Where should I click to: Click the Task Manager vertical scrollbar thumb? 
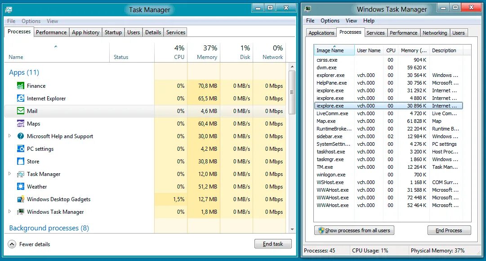(x=292, y=93)
